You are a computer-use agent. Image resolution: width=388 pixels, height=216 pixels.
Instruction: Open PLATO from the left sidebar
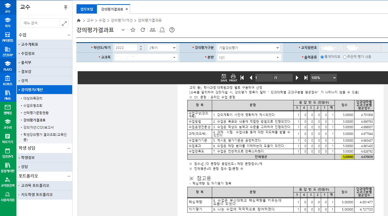click(8, 66)
